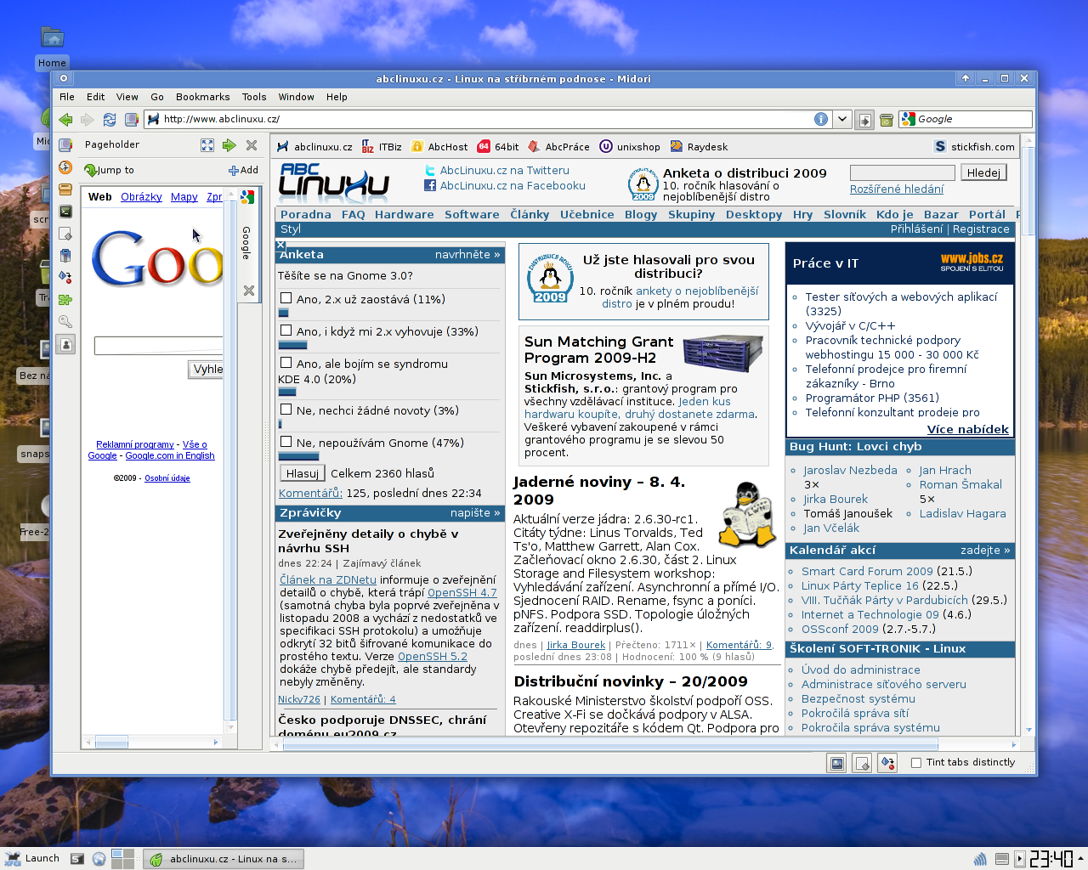Expand Anketa 'navrhněte »' link

(467, 254)
